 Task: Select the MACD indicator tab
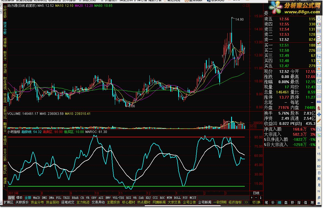pos(36,198)
